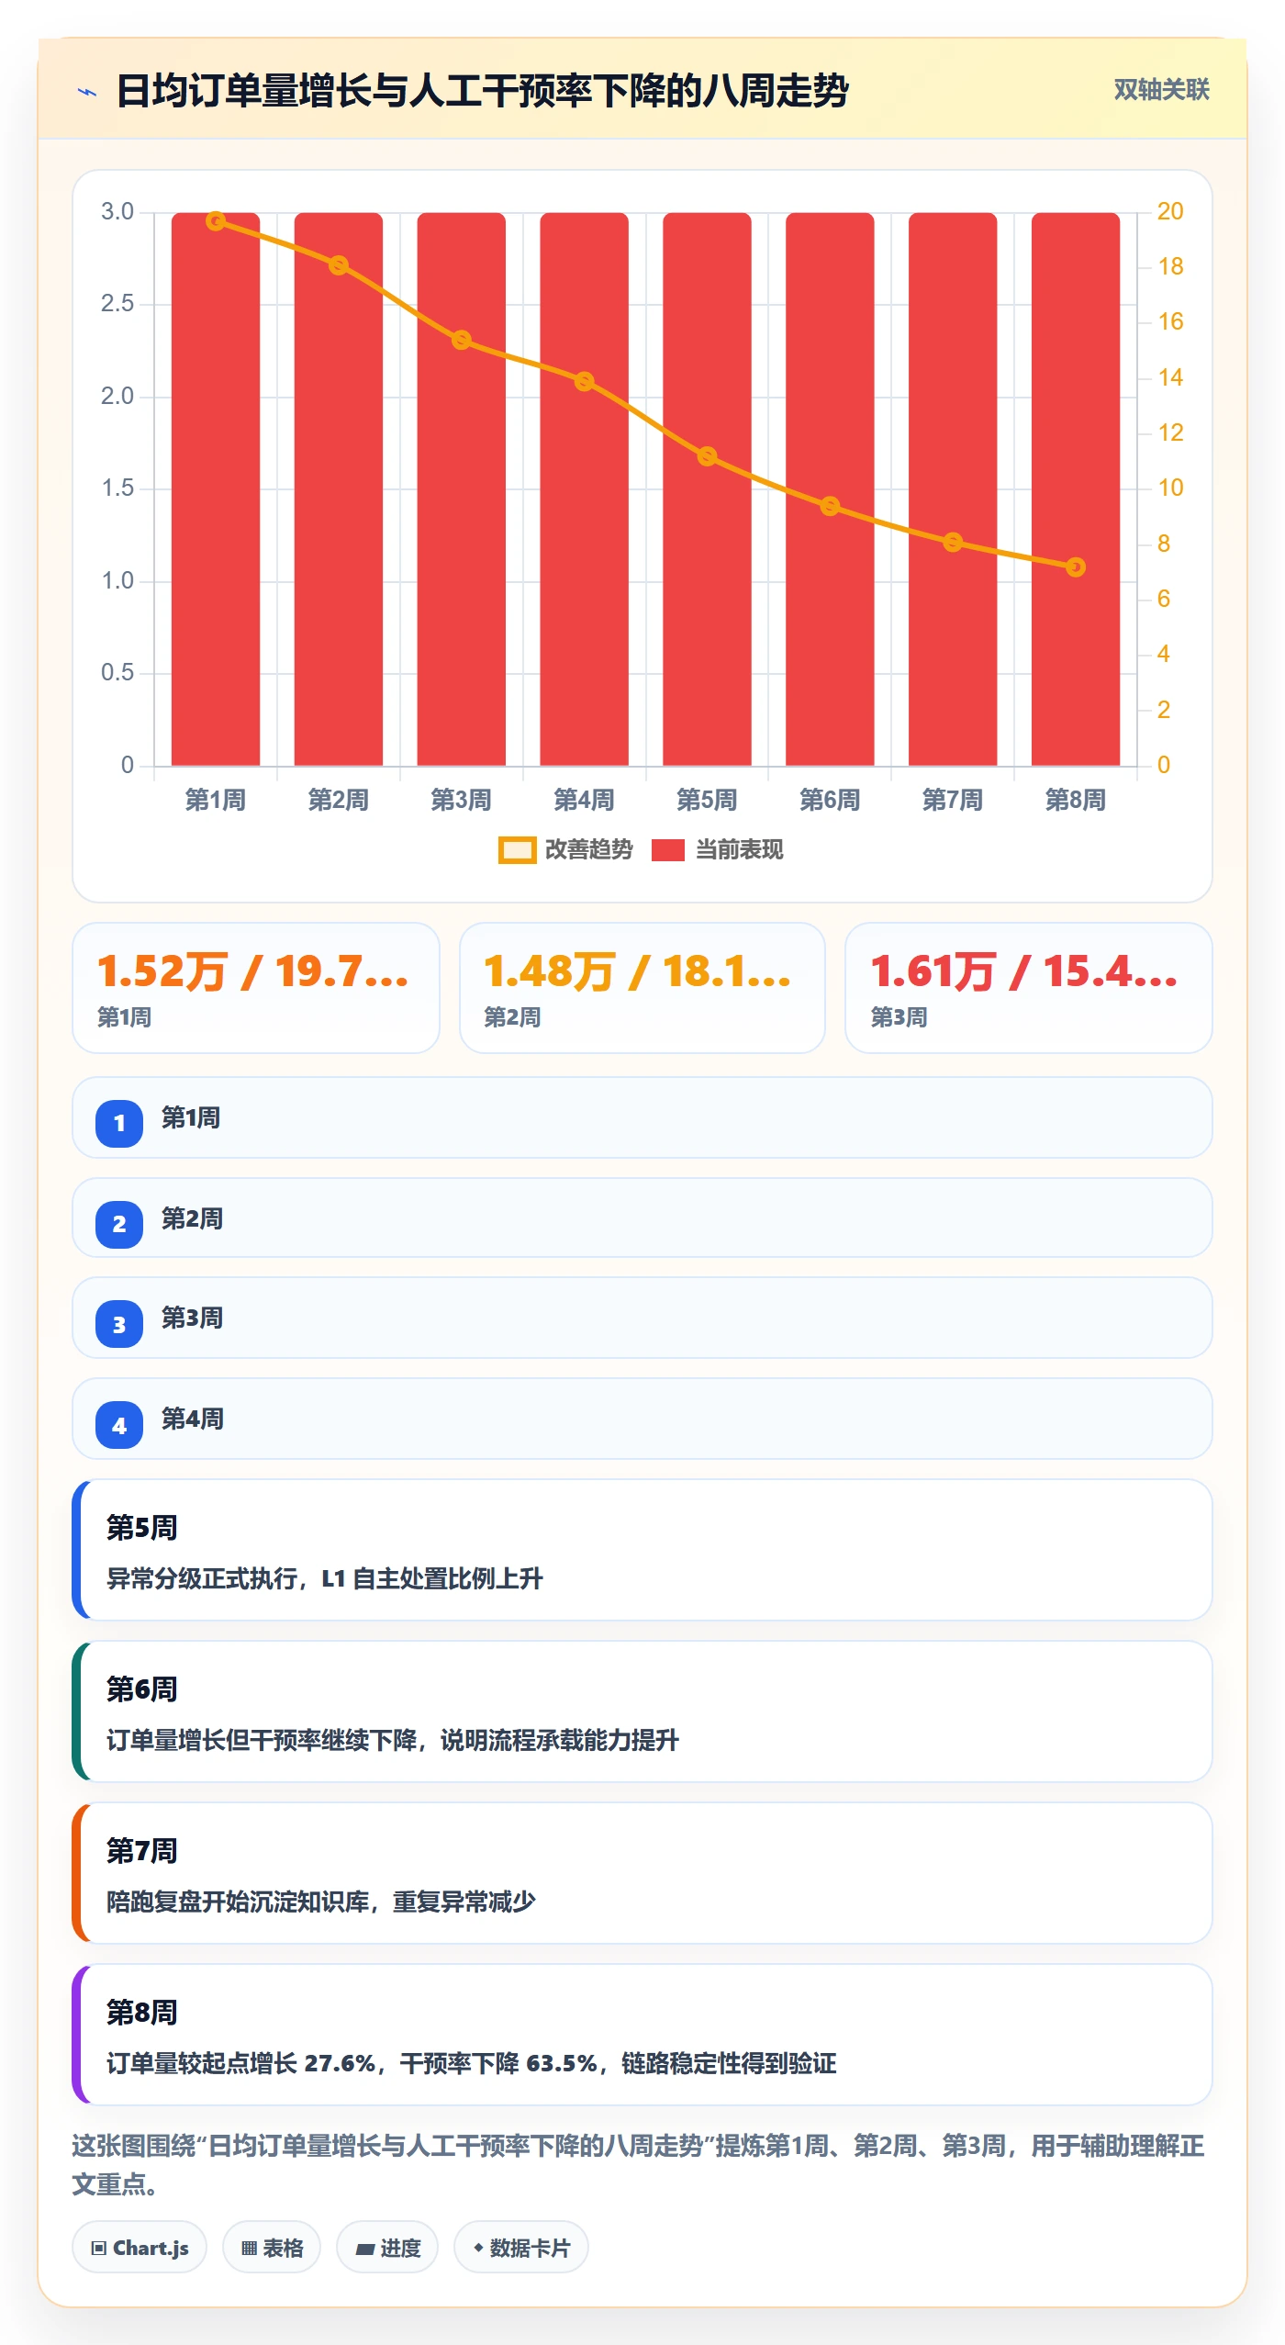The image size is (1285, 2345).
Task: Click the footer description starting with 这张图围绕
Action: coord(639,2165)
